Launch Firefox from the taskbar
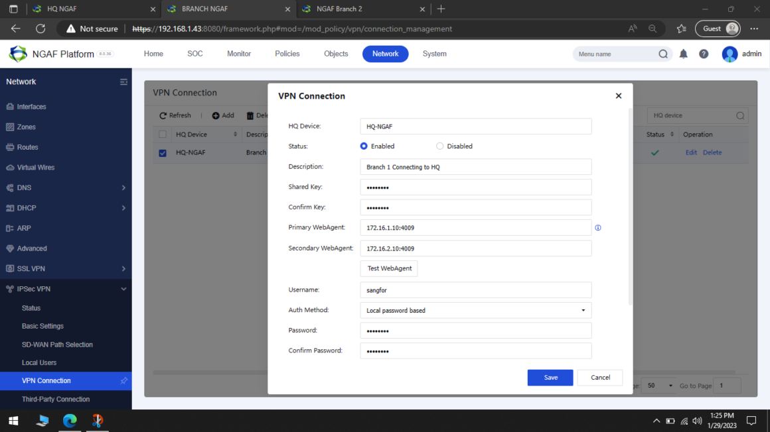770x432 pixels. 98,421
